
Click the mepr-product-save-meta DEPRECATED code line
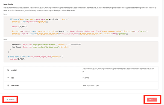tap(46, 44)
